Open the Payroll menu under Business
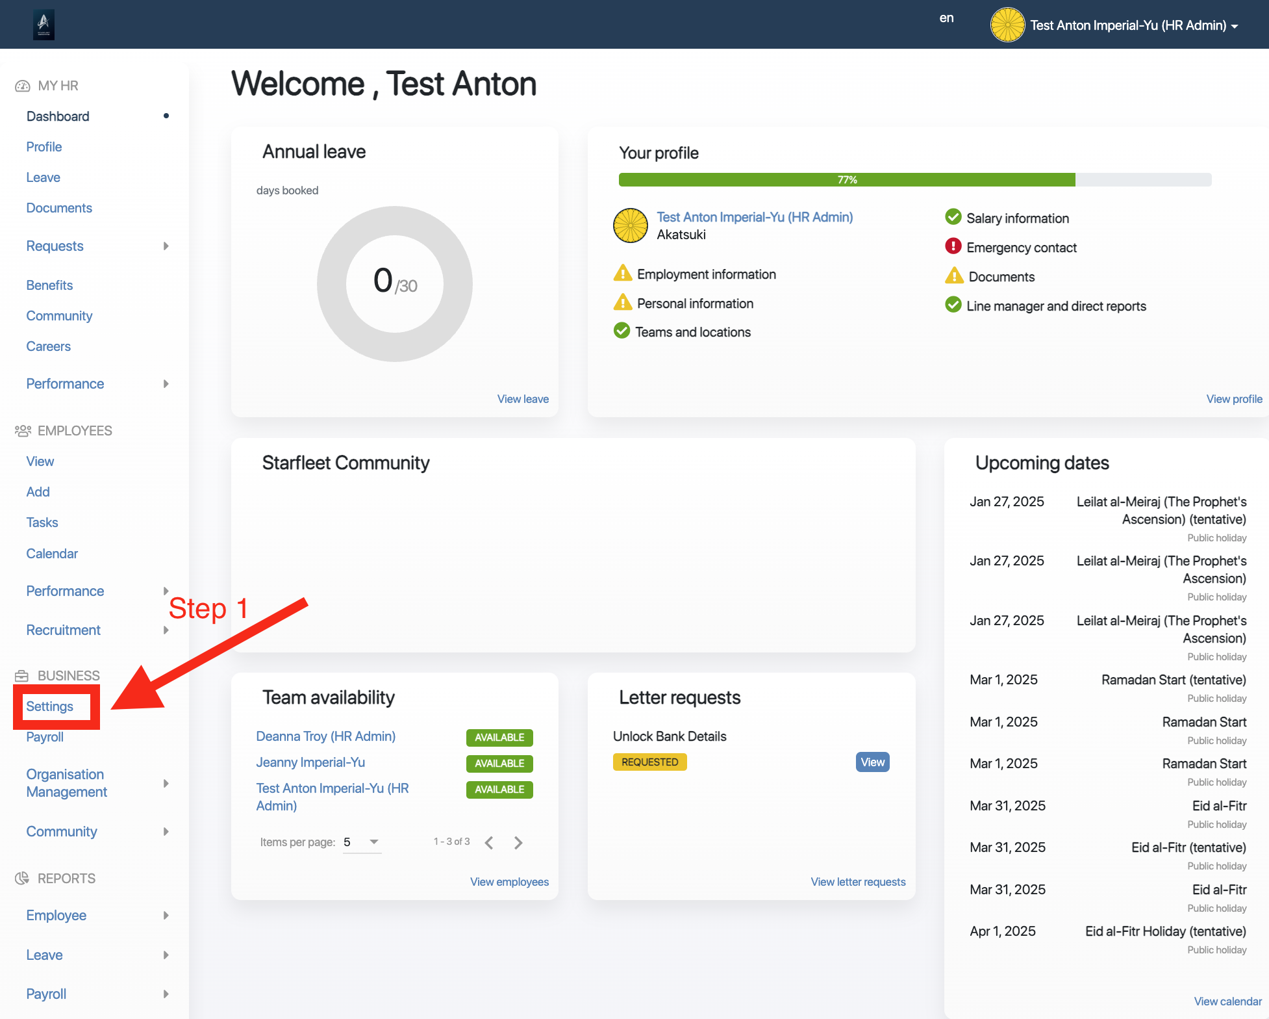1269x1019 pixels. tap(45, 737)
